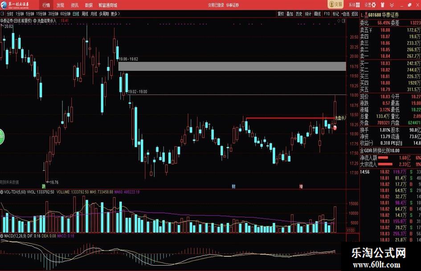Expand 更多 periods menu
This screenshot has height=271, width=421.
coord(115,14)
